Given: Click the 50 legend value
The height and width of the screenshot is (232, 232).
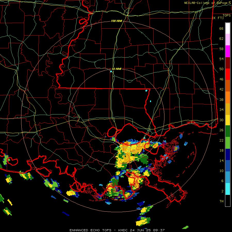Looking at the screenshot, I should click(221, 69).
